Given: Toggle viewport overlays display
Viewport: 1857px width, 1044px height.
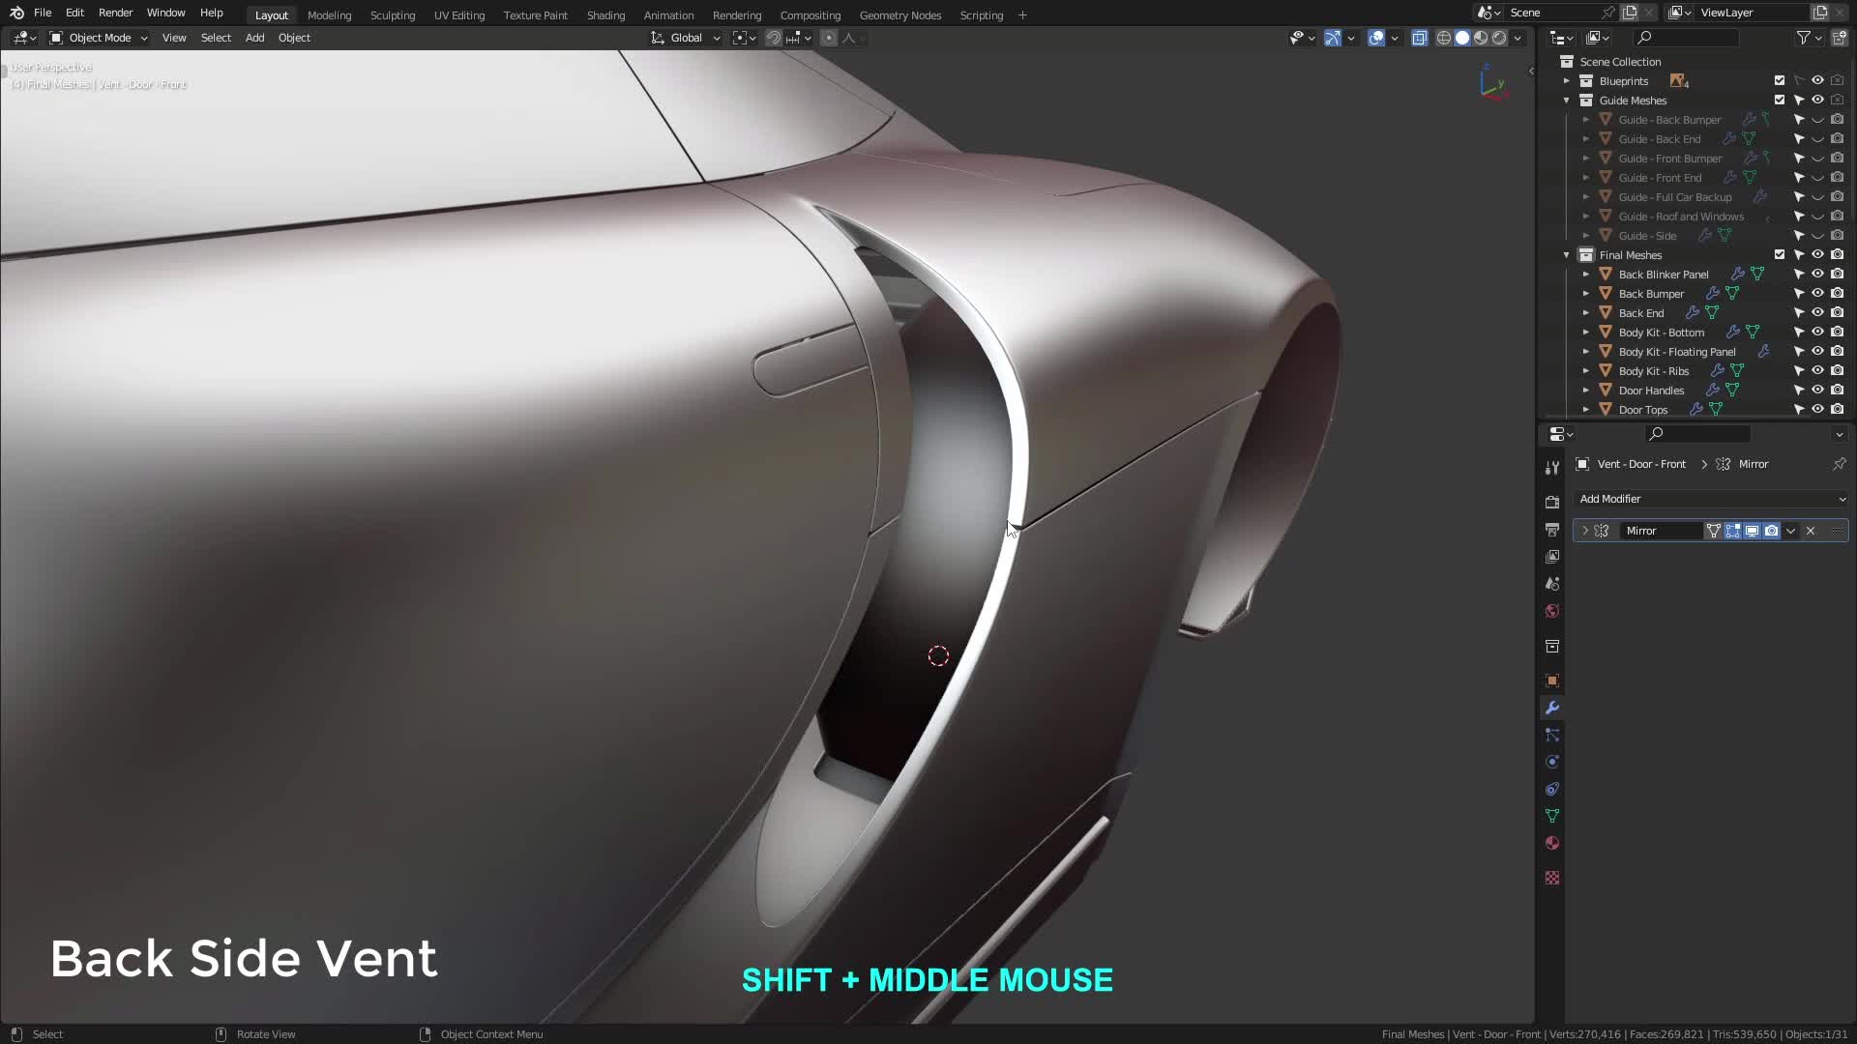Looking at the screenshot, I should (x=1376, y=38).
